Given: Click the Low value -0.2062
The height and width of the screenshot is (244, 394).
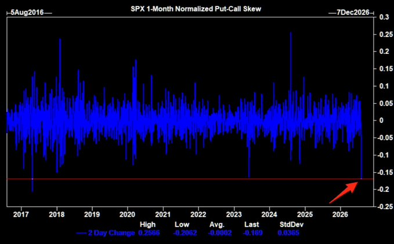Looking at the screenshot, I should [x=185, y=233].
